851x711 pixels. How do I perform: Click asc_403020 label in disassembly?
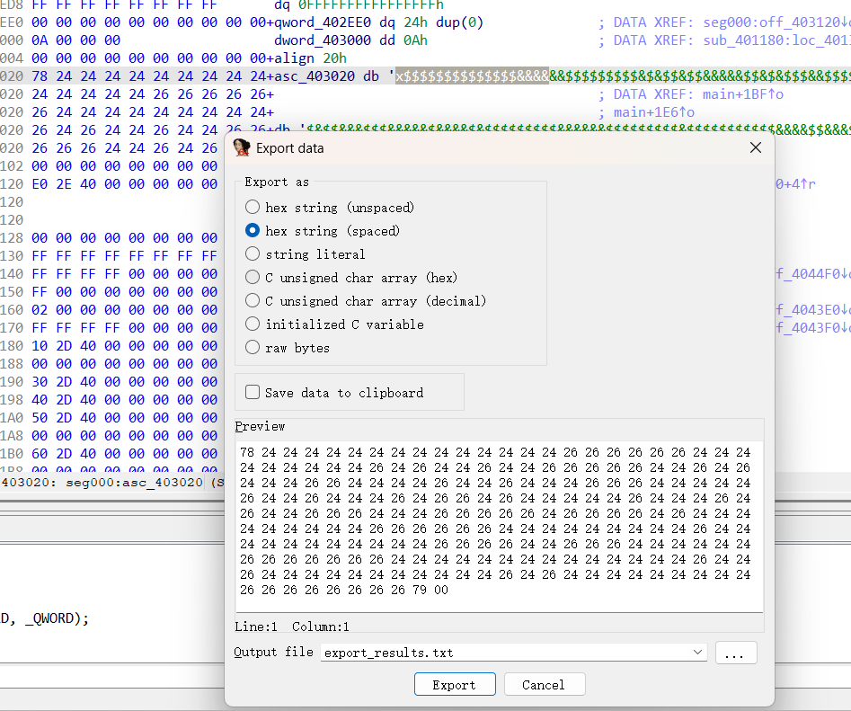click(315, 76)
